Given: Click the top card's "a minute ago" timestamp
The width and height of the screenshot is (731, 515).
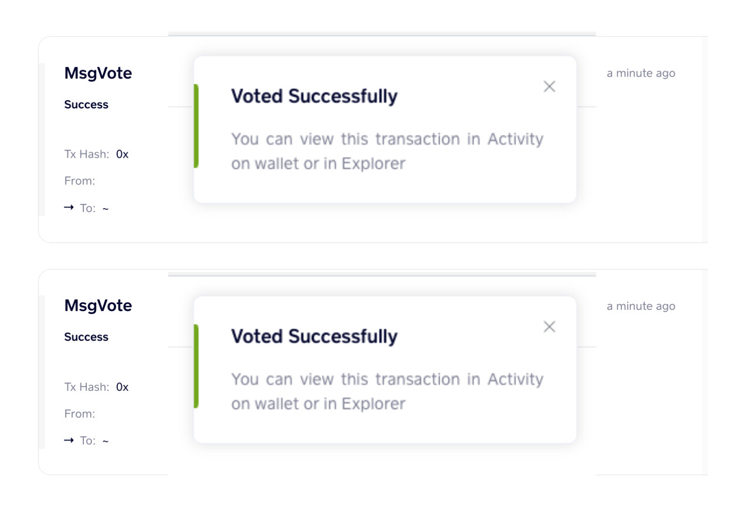Looking at the screenshot, I should [x=641, y=73].
